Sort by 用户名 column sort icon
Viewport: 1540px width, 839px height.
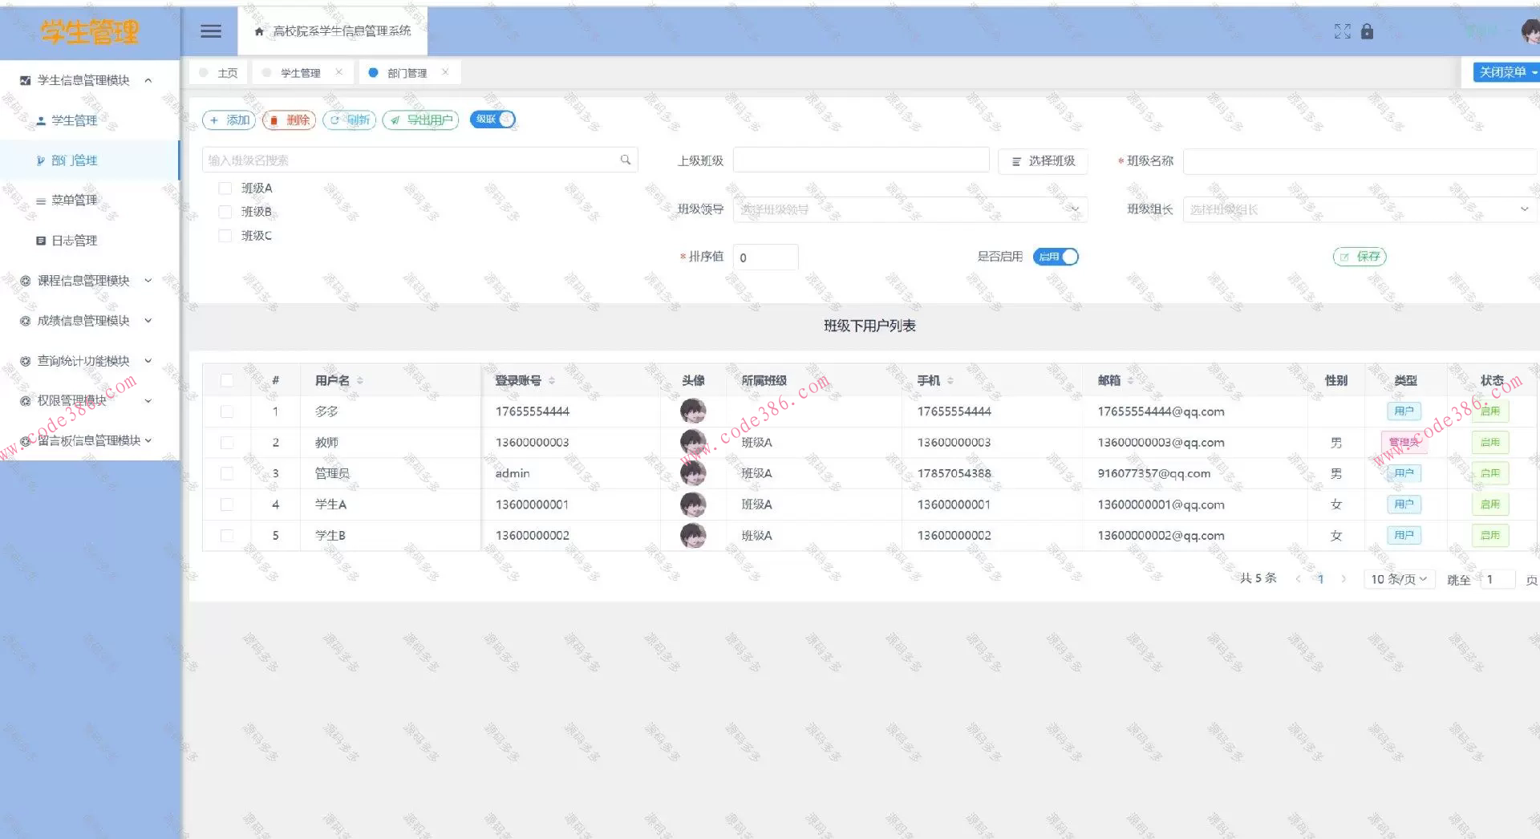point(360,380)
